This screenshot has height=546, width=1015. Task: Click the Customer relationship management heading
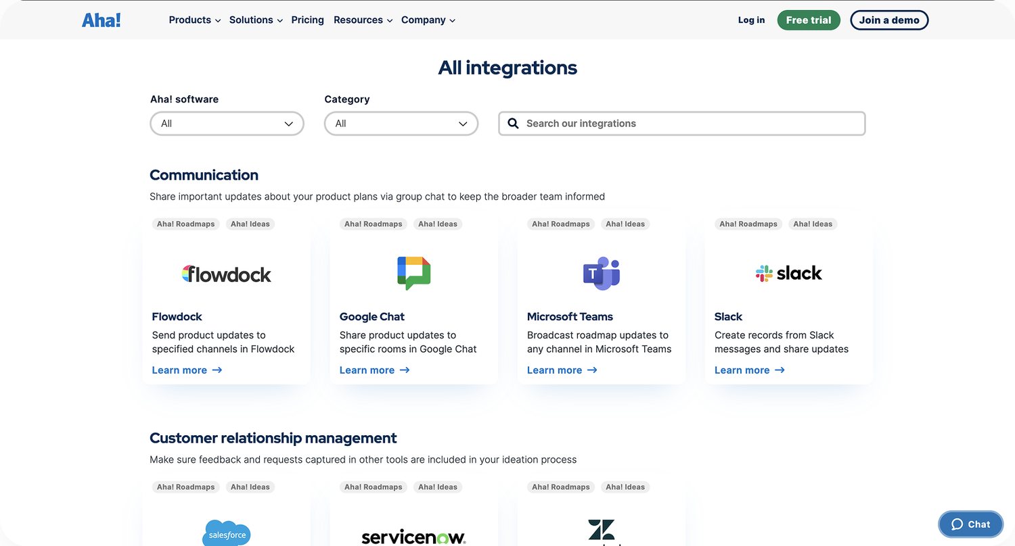coord(273,438)
